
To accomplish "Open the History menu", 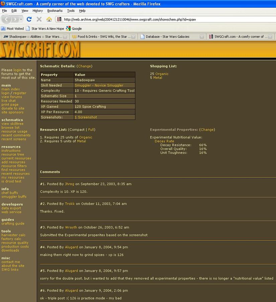I will pyautogui.click(x=38, y=11).
